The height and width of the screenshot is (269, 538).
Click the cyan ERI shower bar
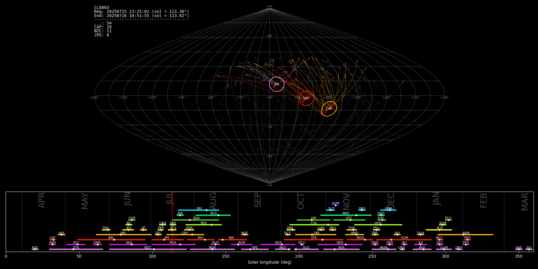[x=198, y=210]
